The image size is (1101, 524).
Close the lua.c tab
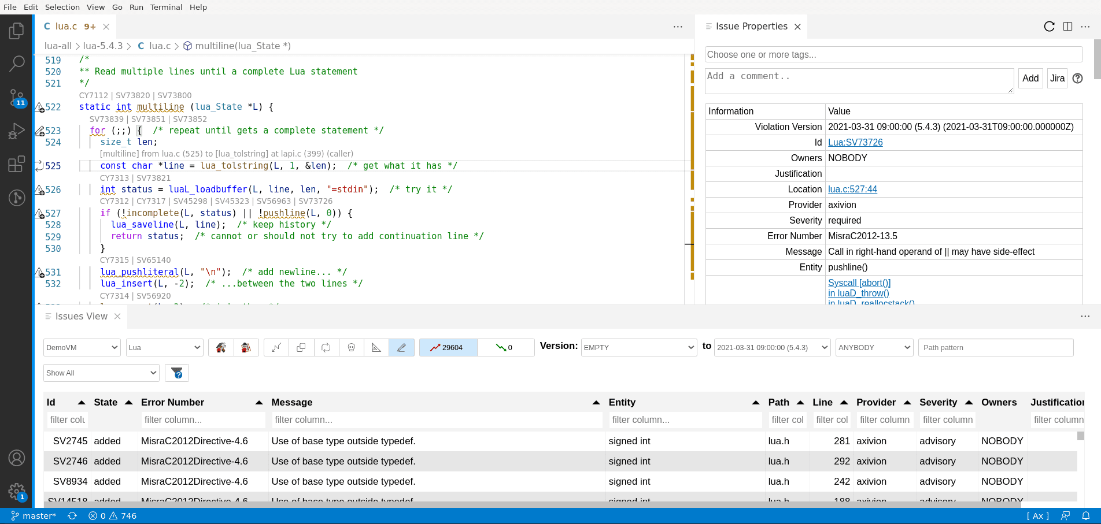[106, 27]
